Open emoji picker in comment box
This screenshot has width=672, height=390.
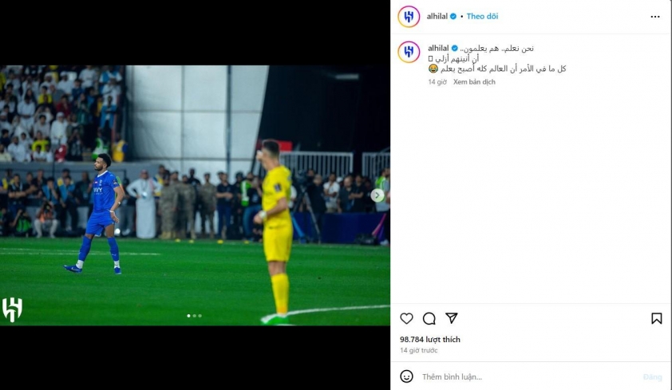point(406,376)
